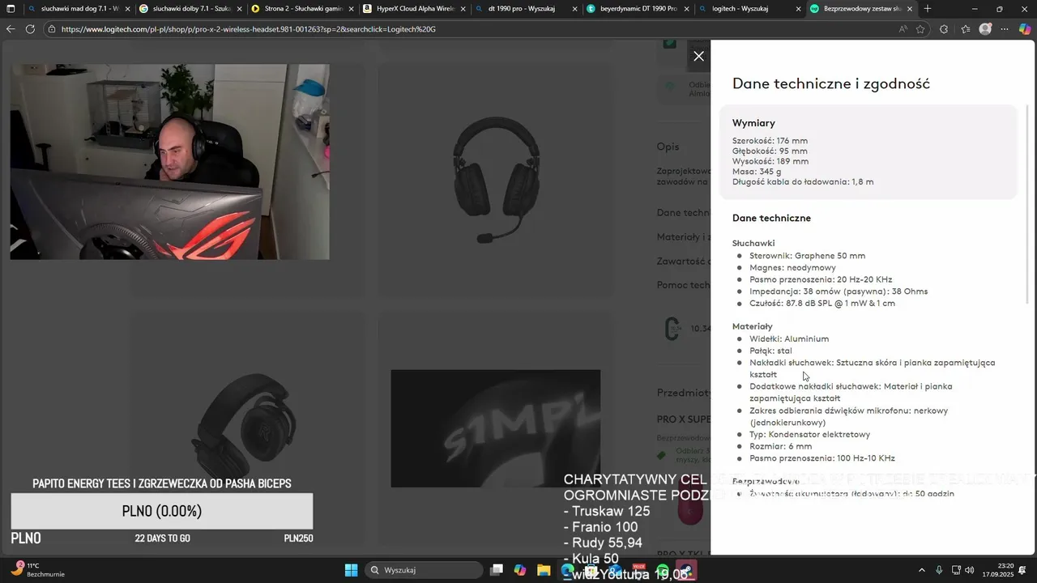Viewport: 1037px width, 583px height.
Task: Go back with the browser back arrow
Action: click(x=11, y=29)
